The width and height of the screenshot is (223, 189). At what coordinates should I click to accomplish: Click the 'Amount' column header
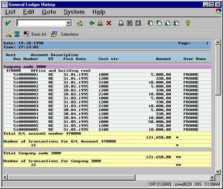(x=163, y=59)
